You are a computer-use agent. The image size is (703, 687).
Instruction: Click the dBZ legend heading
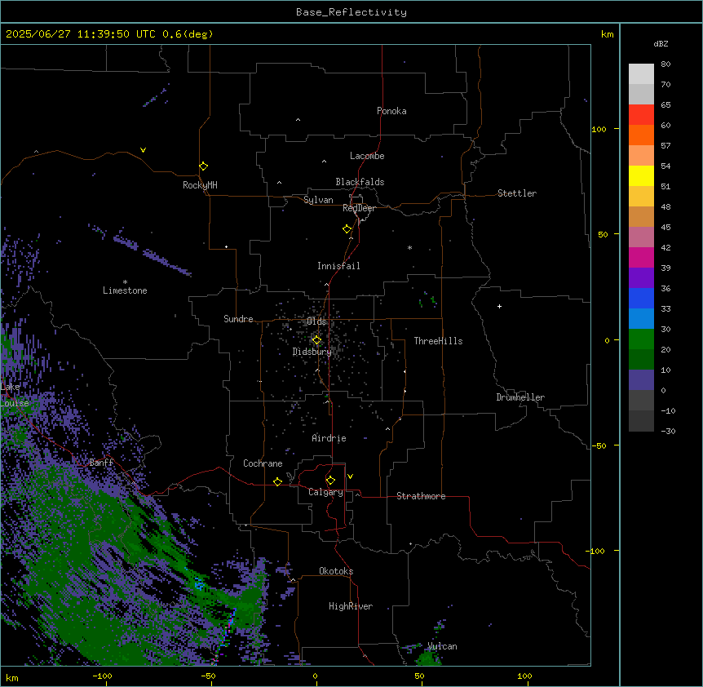(661, 43)
